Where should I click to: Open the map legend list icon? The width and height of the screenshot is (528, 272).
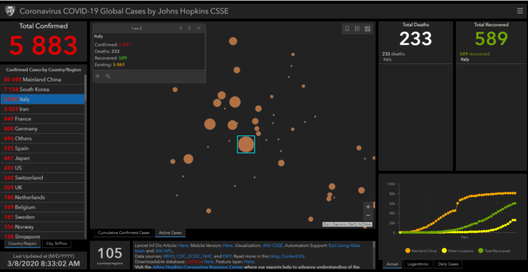357,29
